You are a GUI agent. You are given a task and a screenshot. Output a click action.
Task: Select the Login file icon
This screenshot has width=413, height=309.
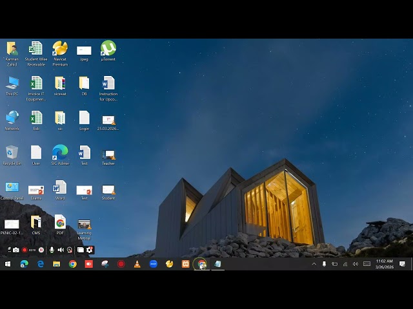pyautogui.click(x=84, y=120)
